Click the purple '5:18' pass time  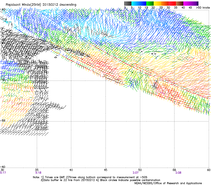(x=38, y=173)
